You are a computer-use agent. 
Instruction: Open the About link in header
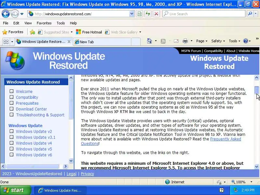coord(231,51)
